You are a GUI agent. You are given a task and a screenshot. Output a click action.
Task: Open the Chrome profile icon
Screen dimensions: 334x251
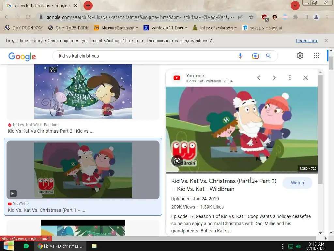tap(316, 17)
